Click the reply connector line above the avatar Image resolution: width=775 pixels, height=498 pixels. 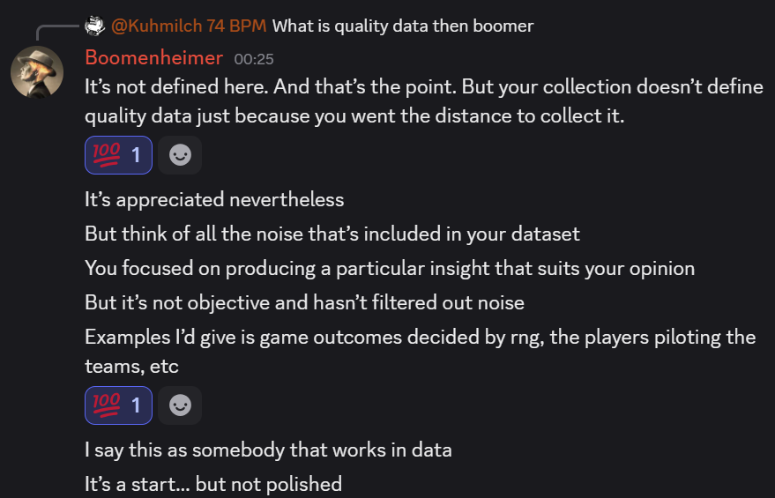55,28
